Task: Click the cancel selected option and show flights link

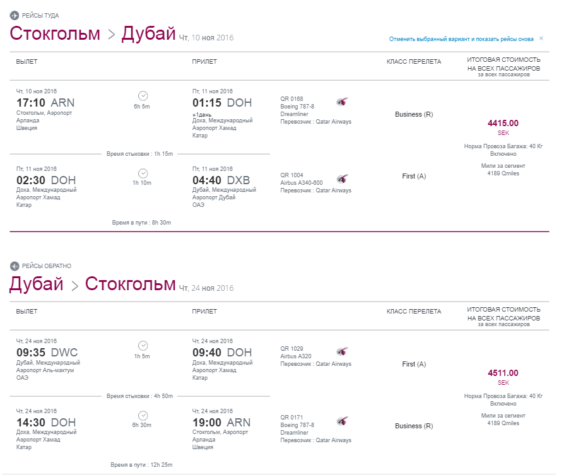Action: tap(461, 39)
